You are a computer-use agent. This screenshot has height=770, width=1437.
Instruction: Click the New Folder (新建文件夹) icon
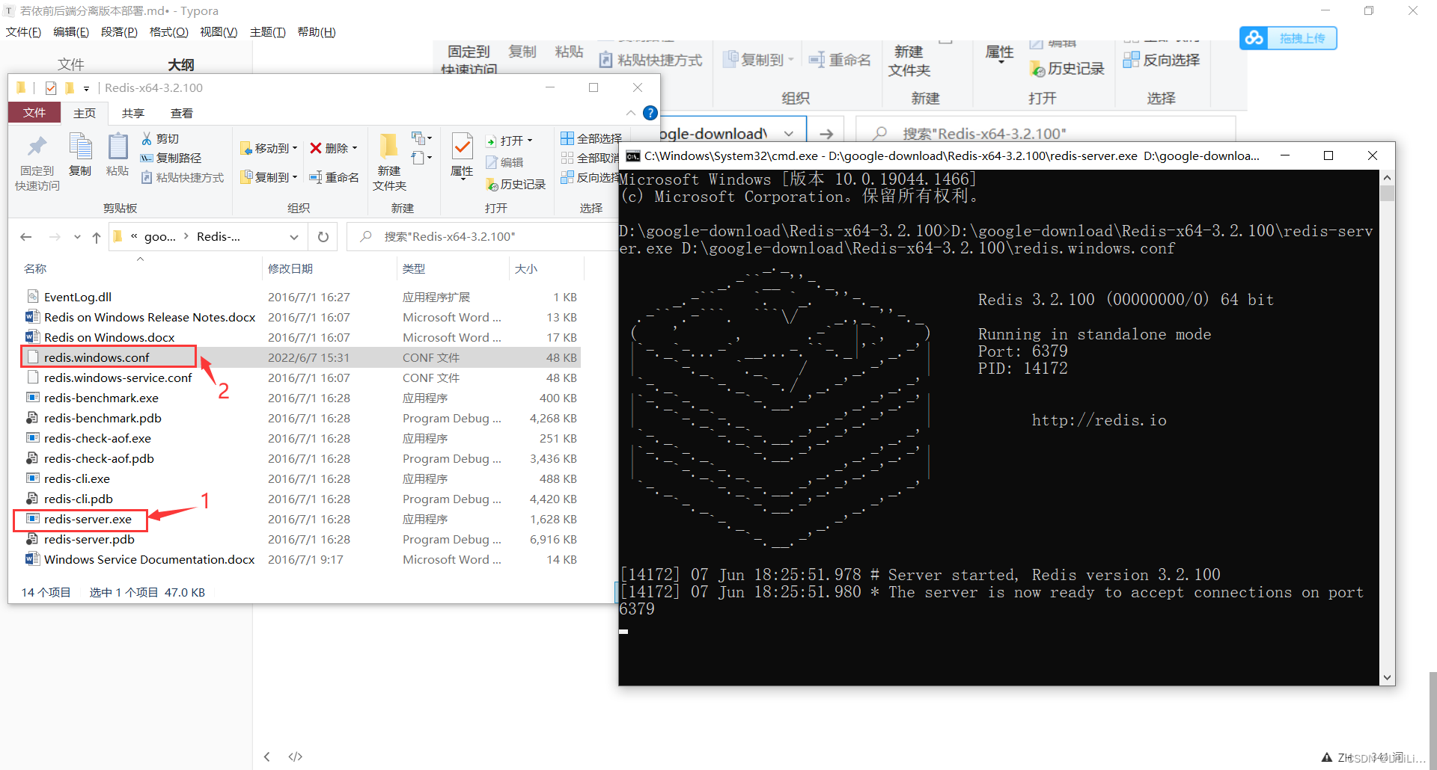coord(389,147)
